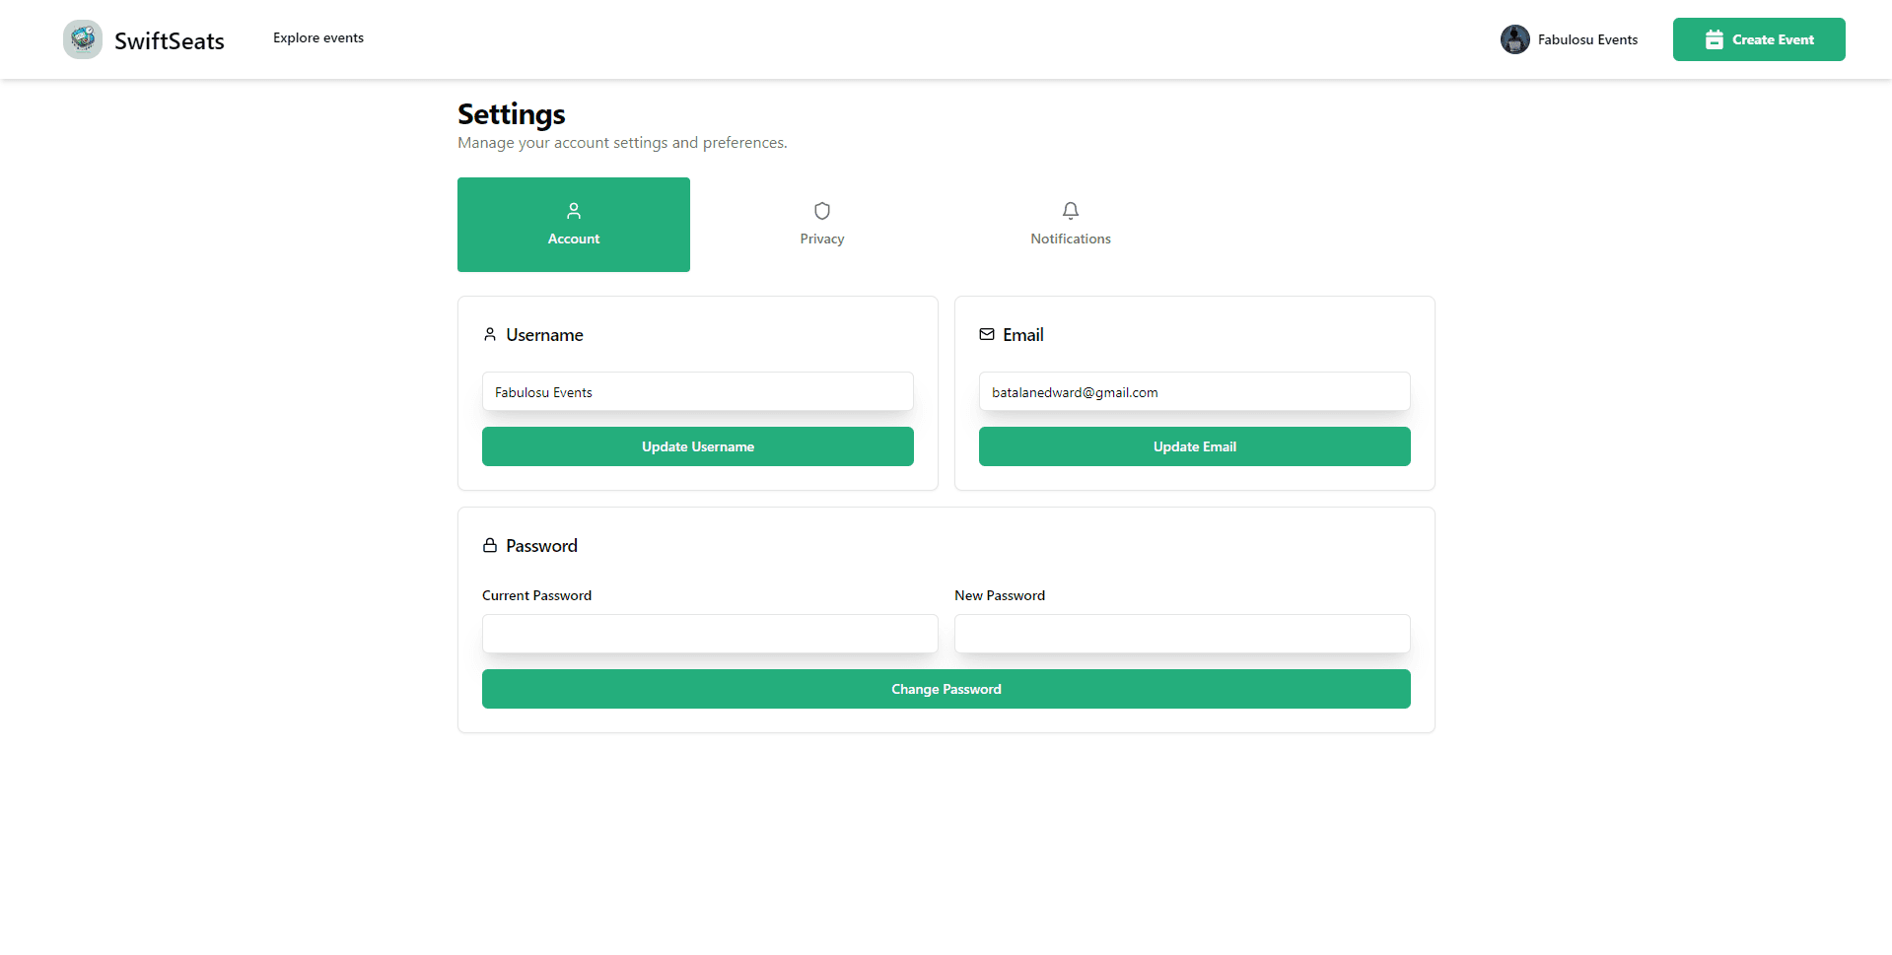Click the shield icon above Privacy
This screenshot has height=955, width=1892.
[821, 210]
